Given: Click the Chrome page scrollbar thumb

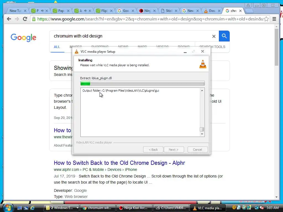Looking at the screenshot, I should coord(276,47).
